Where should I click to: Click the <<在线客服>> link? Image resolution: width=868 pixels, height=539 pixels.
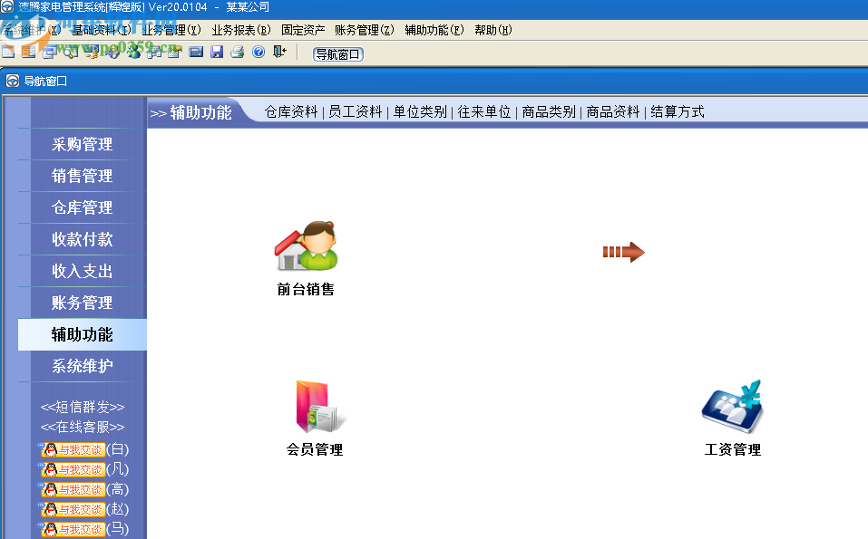83,428
